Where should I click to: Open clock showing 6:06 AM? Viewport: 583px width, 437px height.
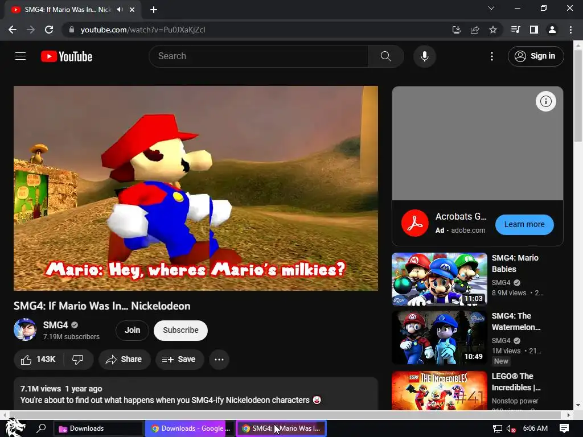535,428
